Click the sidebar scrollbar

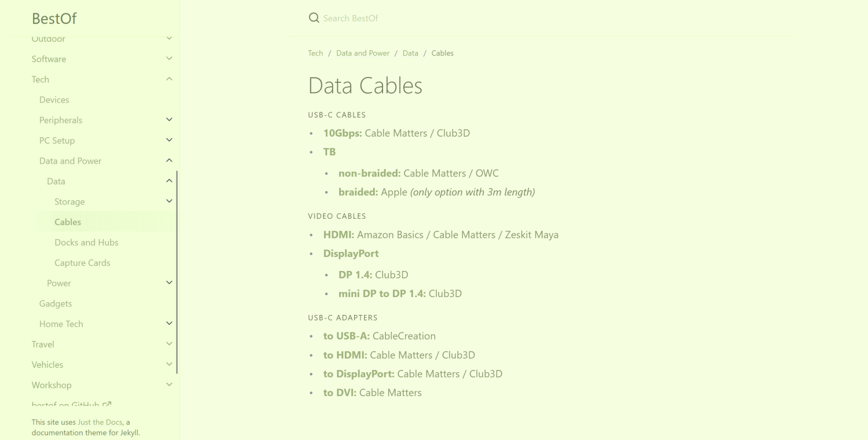(x=176, y=272)
